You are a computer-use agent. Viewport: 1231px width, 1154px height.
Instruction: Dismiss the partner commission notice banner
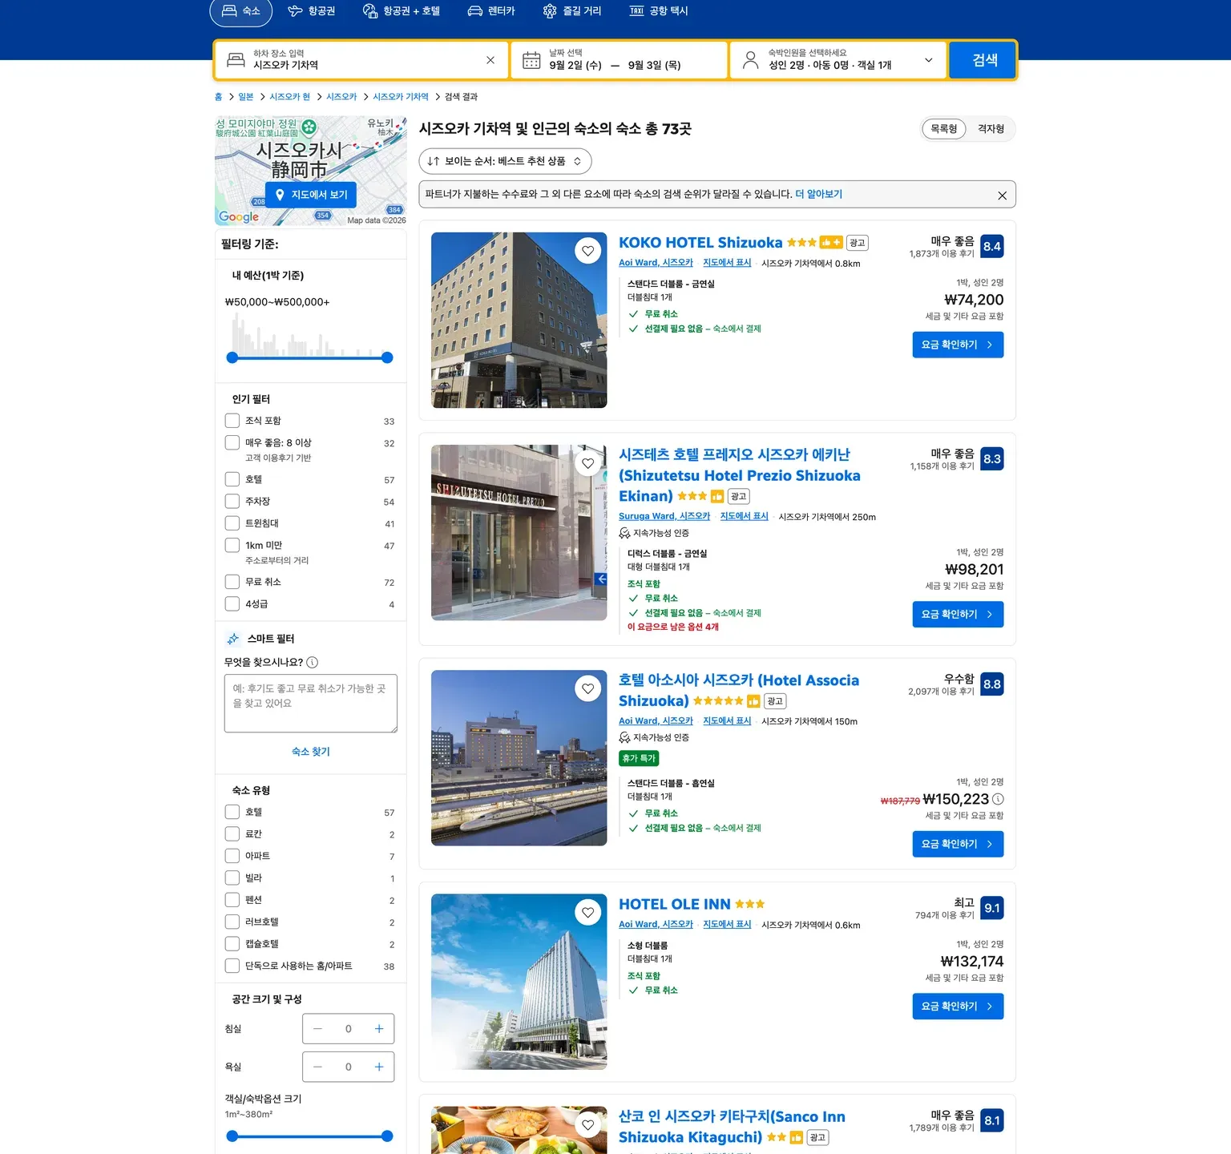click(x=1002, y=196)
